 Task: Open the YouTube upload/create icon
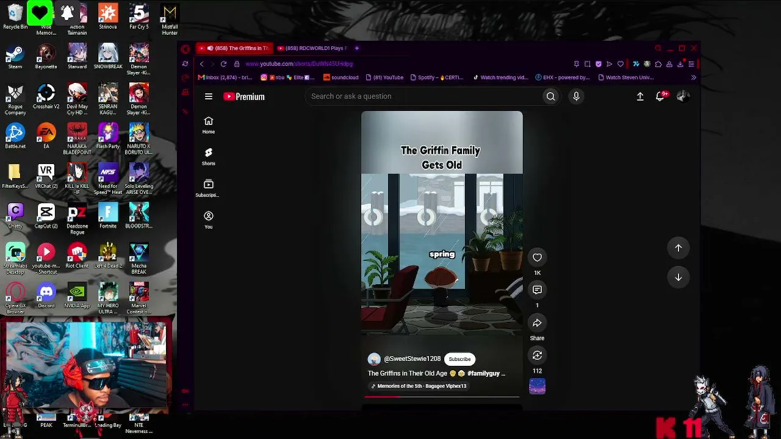tap(640, 96)
